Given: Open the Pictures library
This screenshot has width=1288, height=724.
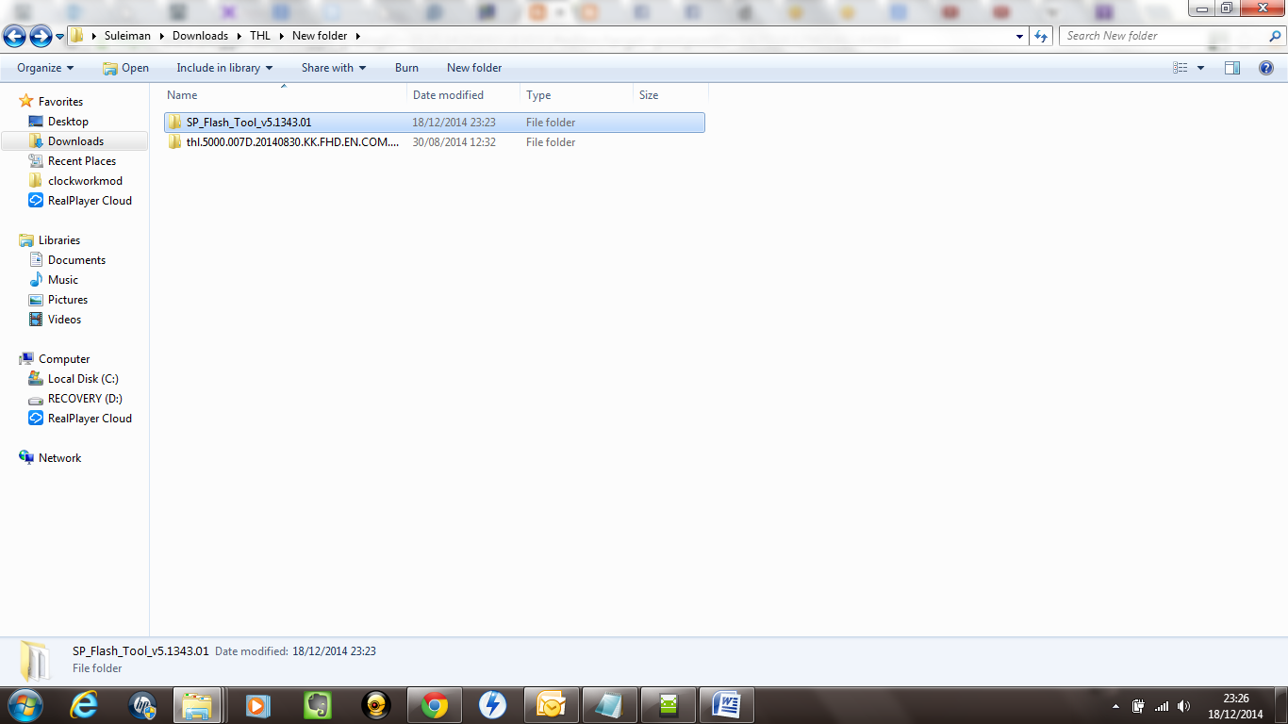Looking at the screenshot, I should [x=68, y=300].
